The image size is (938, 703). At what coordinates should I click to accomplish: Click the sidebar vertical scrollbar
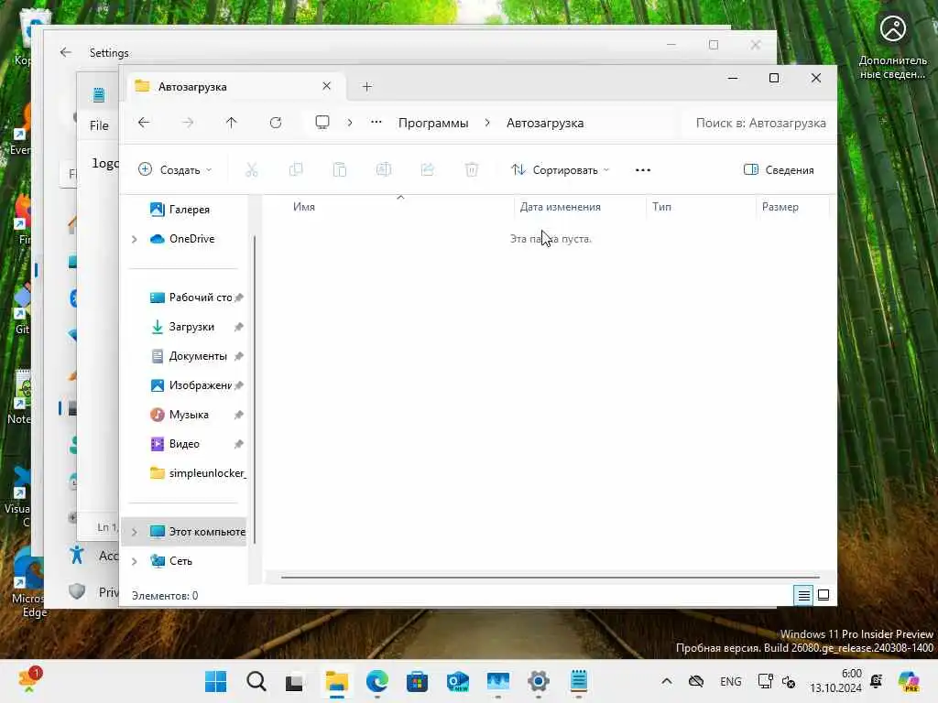(255, 388)
